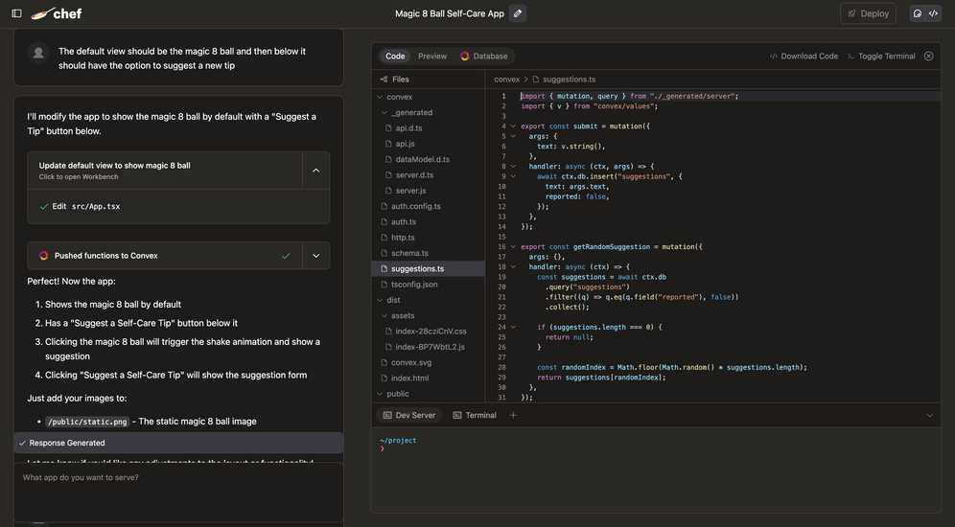Select suggestions.ts in file tree
Viewport: 955px width, 527px height.
(429, 268)
